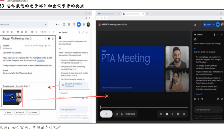This screenshot has width=224, height=131.
Task: Open Gmail help question mark icon
Action: point(64,25)
